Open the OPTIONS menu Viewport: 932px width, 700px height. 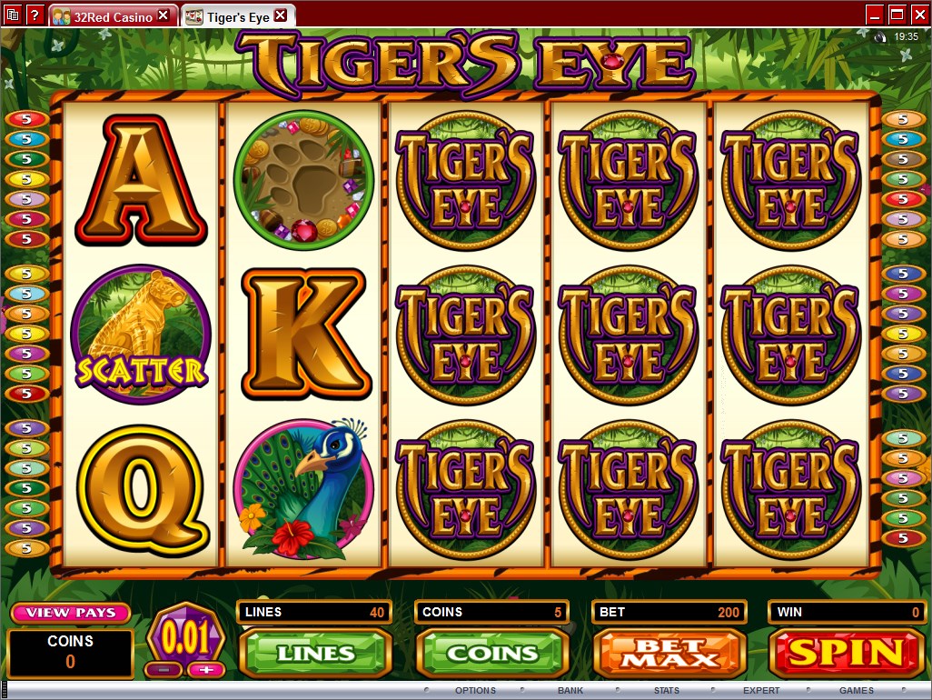click(475, 691)
